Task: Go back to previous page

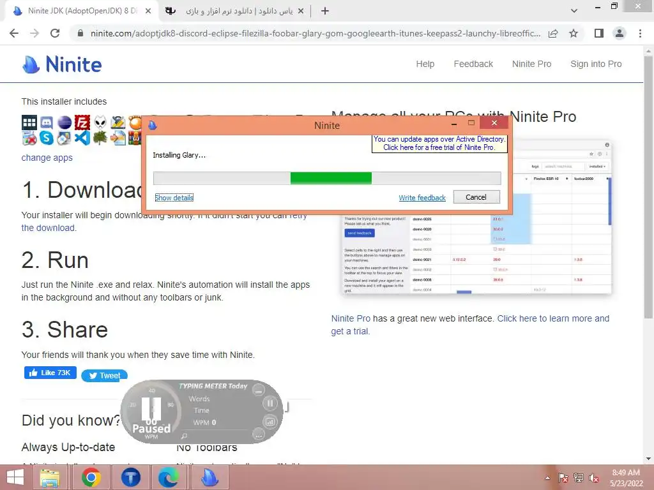Action: (x=14, y=33)
